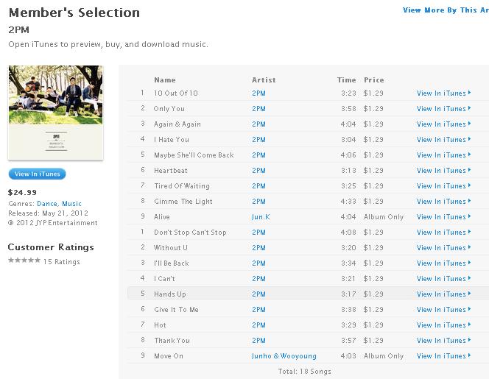
Task: Click the Customer Ratings heading
Action: click(x=51, y=247)
